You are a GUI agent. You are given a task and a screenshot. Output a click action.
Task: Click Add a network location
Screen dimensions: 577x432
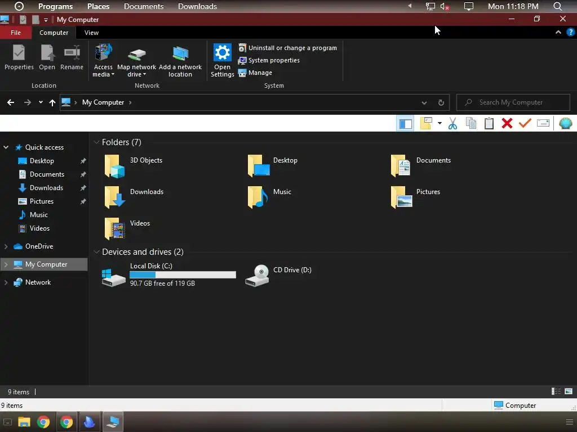(x=180, y=61)
